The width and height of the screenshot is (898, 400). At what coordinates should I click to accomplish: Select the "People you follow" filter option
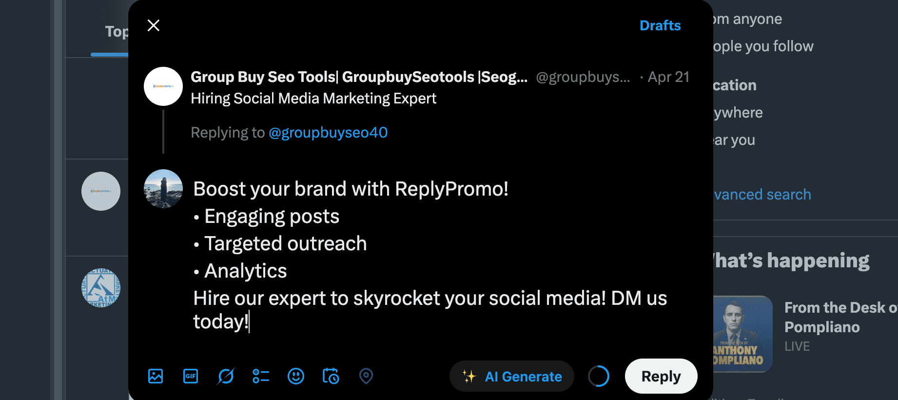click(763, 46)
